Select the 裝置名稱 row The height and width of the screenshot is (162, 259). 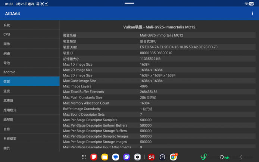click(x=159, y=35)
